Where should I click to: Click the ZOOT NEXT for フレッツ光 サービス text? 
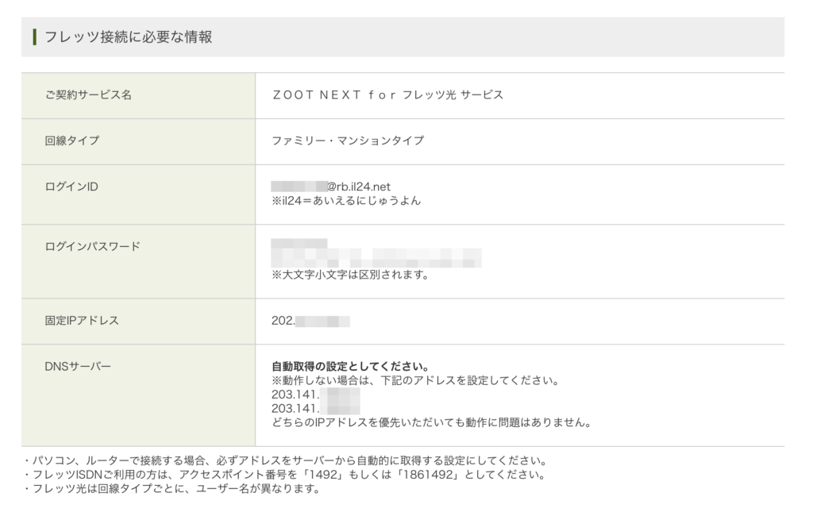tap(387, 95)
